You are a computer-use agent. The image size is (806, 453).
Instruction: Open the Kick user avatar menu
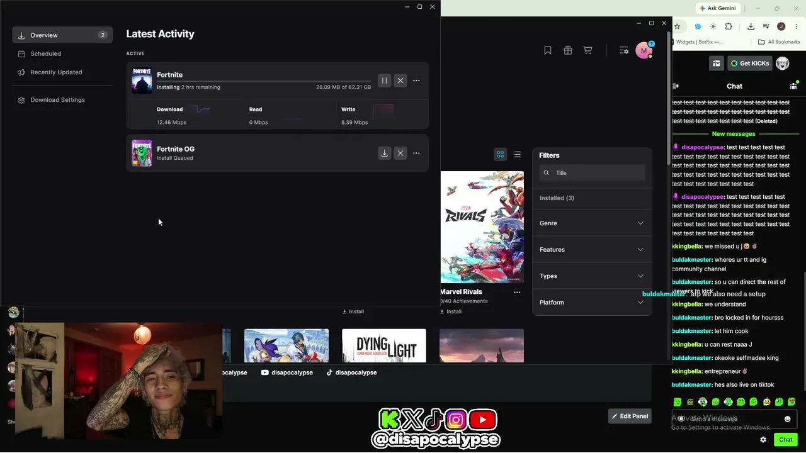783,64
